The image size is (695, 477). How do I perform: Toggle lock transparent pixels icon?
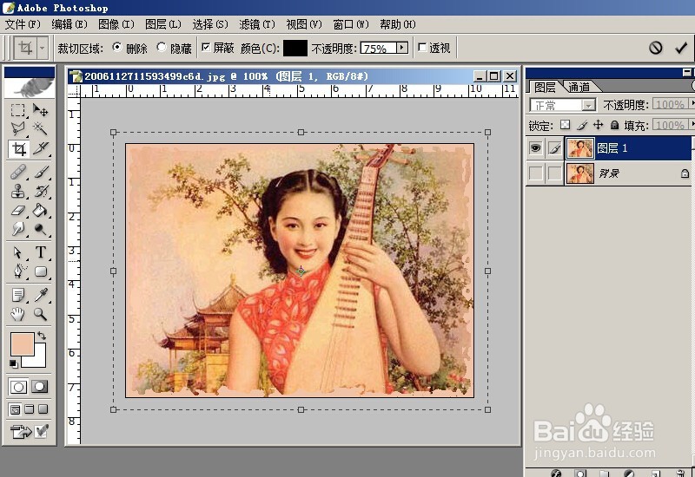pyautogui.click(x=566, y=125)
